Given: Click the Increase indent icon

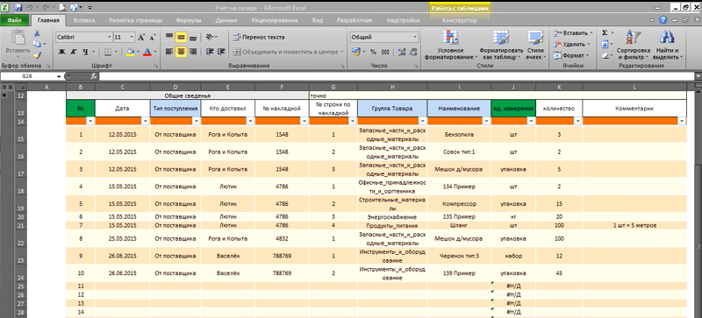Looking at the screenshot, I should [221, 52].
